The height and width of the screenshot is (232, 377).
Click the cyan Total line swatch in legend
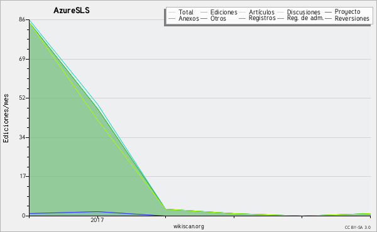coord(172,12)
